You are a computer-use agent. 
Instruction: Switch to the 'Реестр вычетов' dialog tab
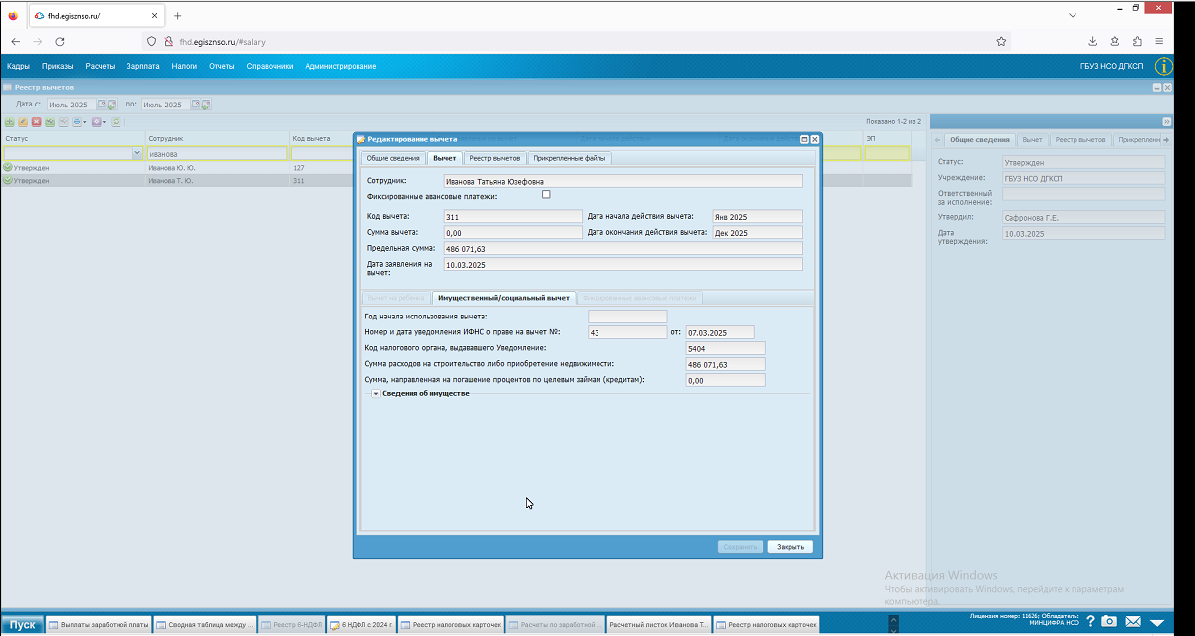click(x=495, y=158)
